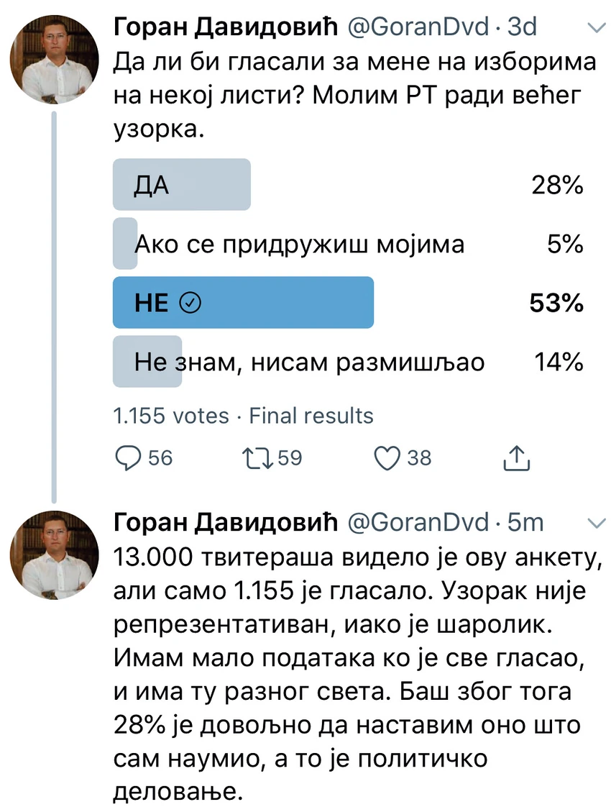Like the poll tweet with heart icon

coord(387,458)
